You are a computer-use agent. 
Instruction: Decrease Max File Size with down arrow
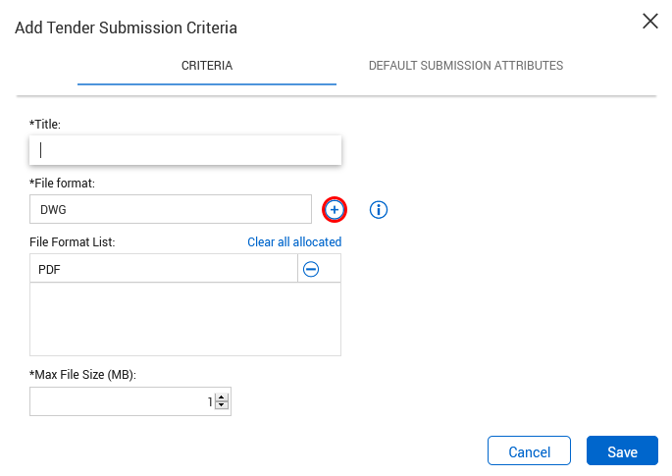point(222,405)
